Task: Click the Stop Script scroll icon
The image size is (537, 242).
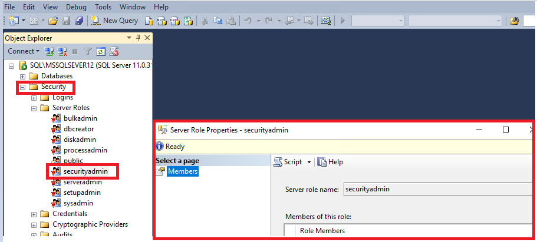Action: (x=114, y=51)
